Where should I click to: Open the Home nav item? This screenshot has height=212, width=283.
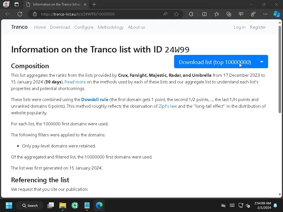click(x=40, y=27)
